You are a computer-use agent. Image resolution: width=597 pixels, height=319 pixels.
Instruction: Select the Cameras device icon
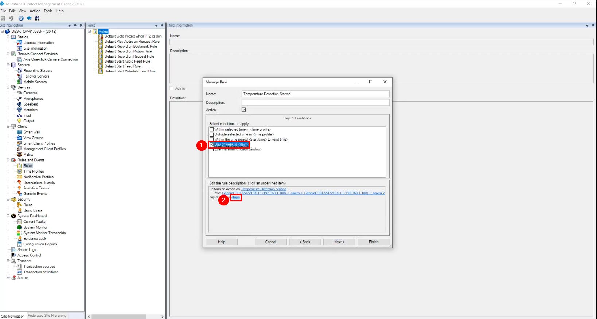tap(20, 93)
